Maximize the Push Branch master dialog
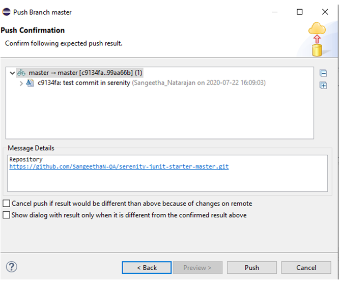 click(299, 12)
